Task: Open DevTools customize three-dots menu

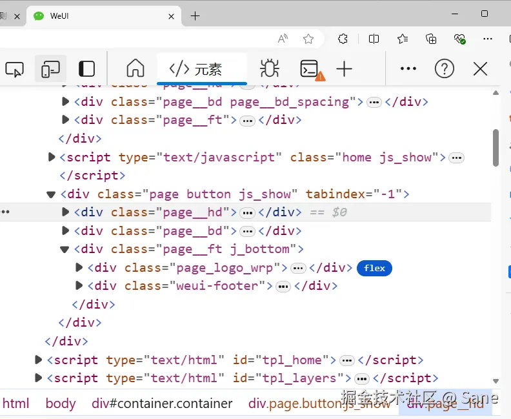Action: click(x=408, y=68)
